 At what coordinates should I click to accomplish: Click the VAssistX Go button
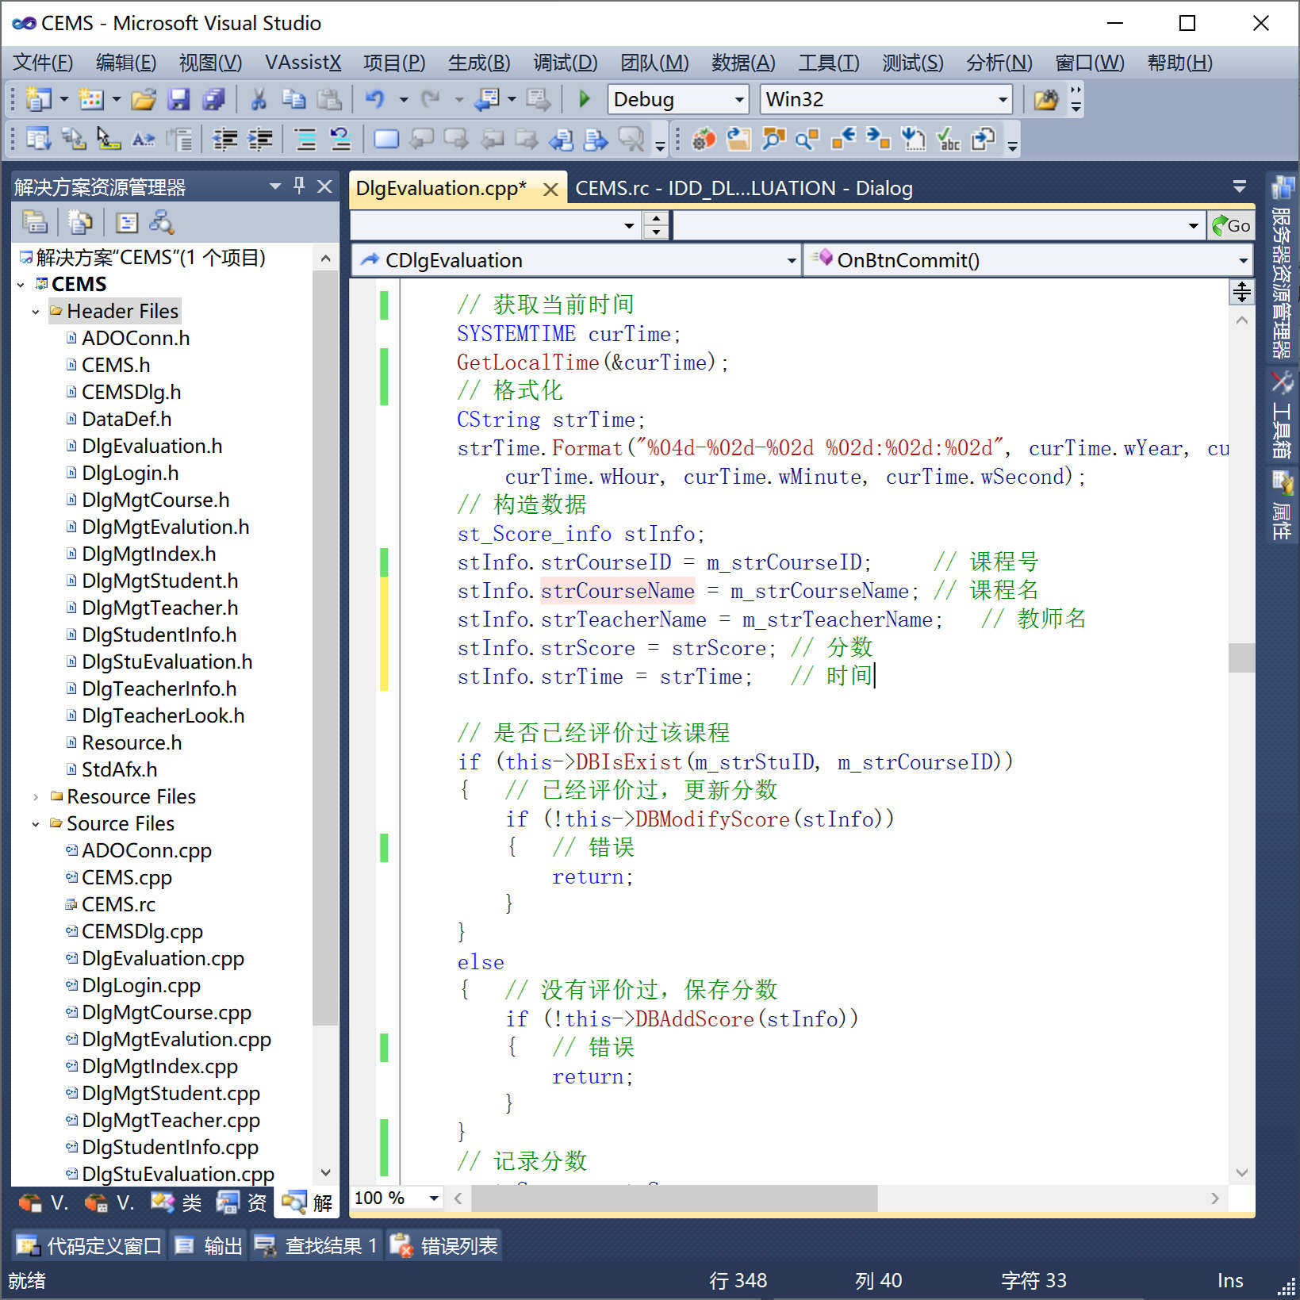pyautogui.click(x=1231, y=226)
